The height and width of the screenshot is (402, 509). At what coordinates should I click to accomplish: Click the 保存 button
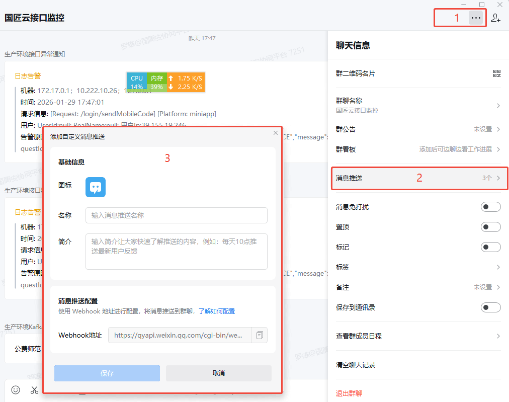coord(107,373)
